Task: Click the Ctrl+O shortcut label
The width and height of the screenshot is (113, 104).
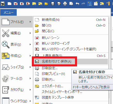Action: click(101, 25)
